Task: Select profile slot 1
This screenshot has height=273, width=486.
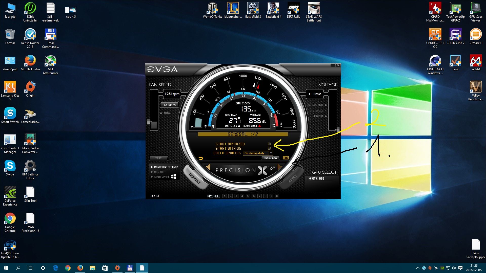Action: [225, 196]
